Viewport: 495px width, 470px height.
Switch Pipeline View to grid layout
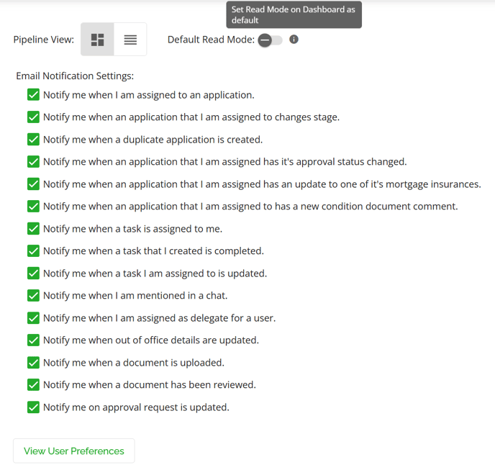pos(97,40)
